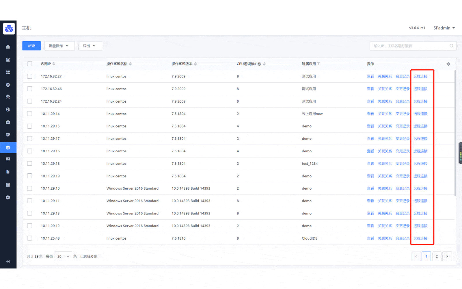Check the row for 172.16.32.46
This screenshot has width=462, height=289.
click(x=30, y=89)
